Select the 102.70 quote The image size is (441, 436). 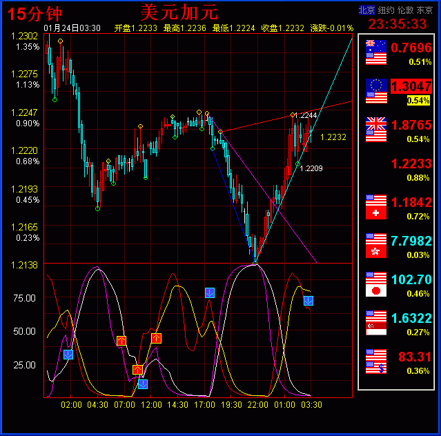click(411, 279)
